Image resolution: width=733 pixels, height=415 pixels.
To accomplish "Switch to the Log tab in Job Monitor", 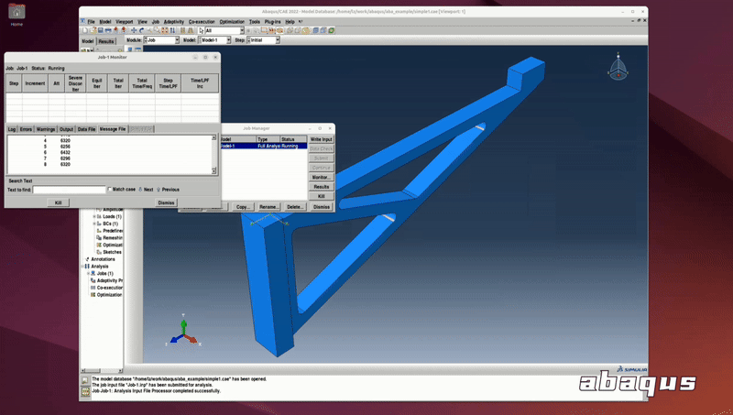I will click(x=12, y=129).
